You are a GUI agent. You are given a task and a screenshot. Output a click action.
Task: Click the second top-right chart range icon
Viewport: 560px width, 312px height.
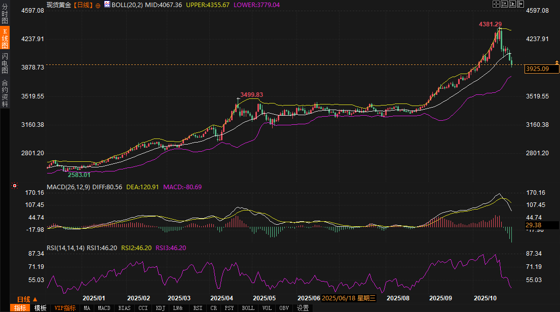coord(504,4)
